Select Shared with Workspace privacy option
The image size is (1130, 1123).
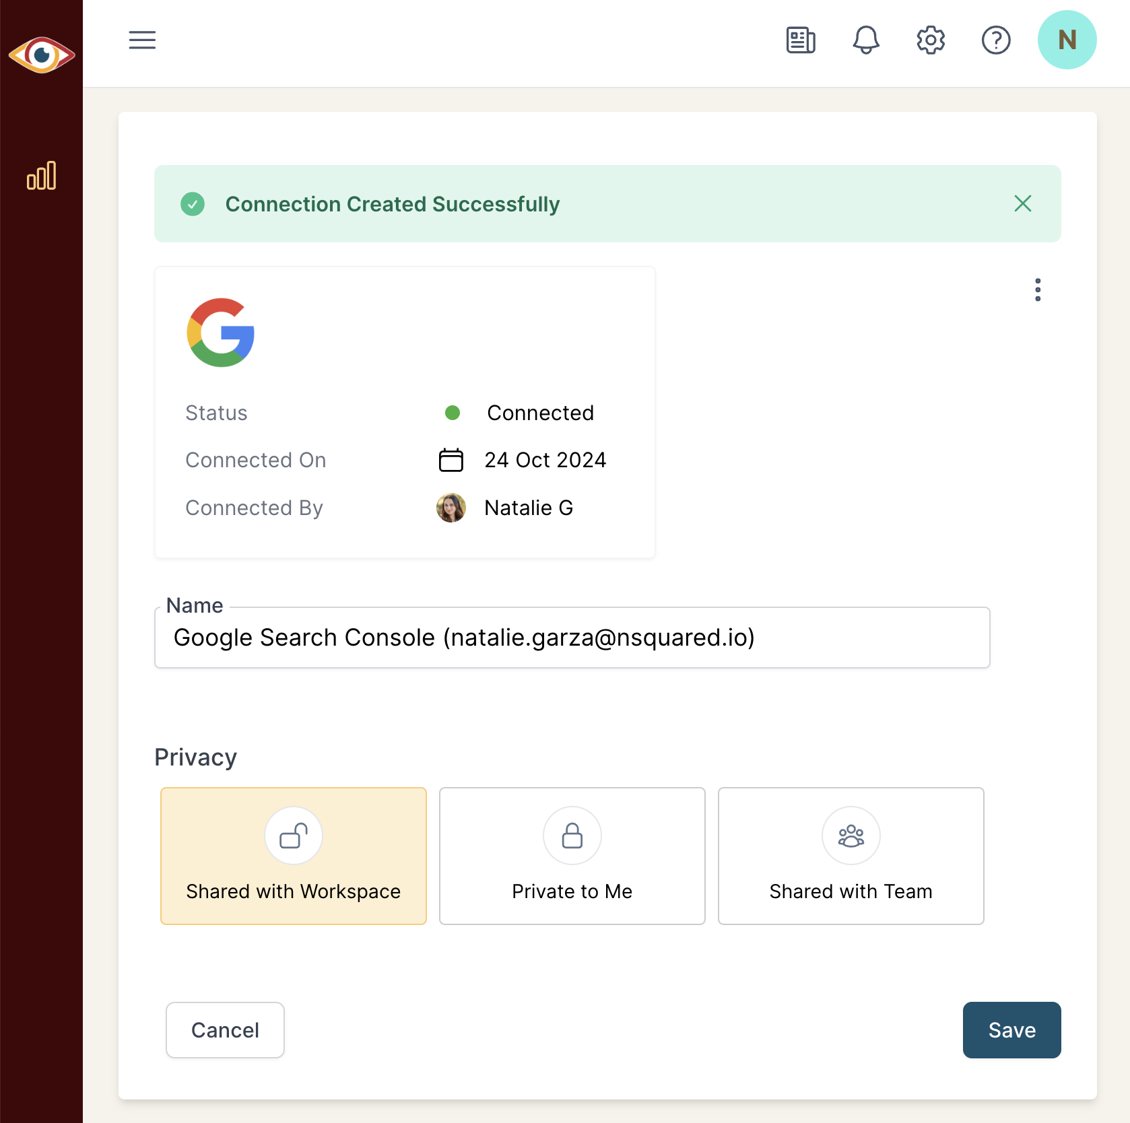[x=294, y=856]
